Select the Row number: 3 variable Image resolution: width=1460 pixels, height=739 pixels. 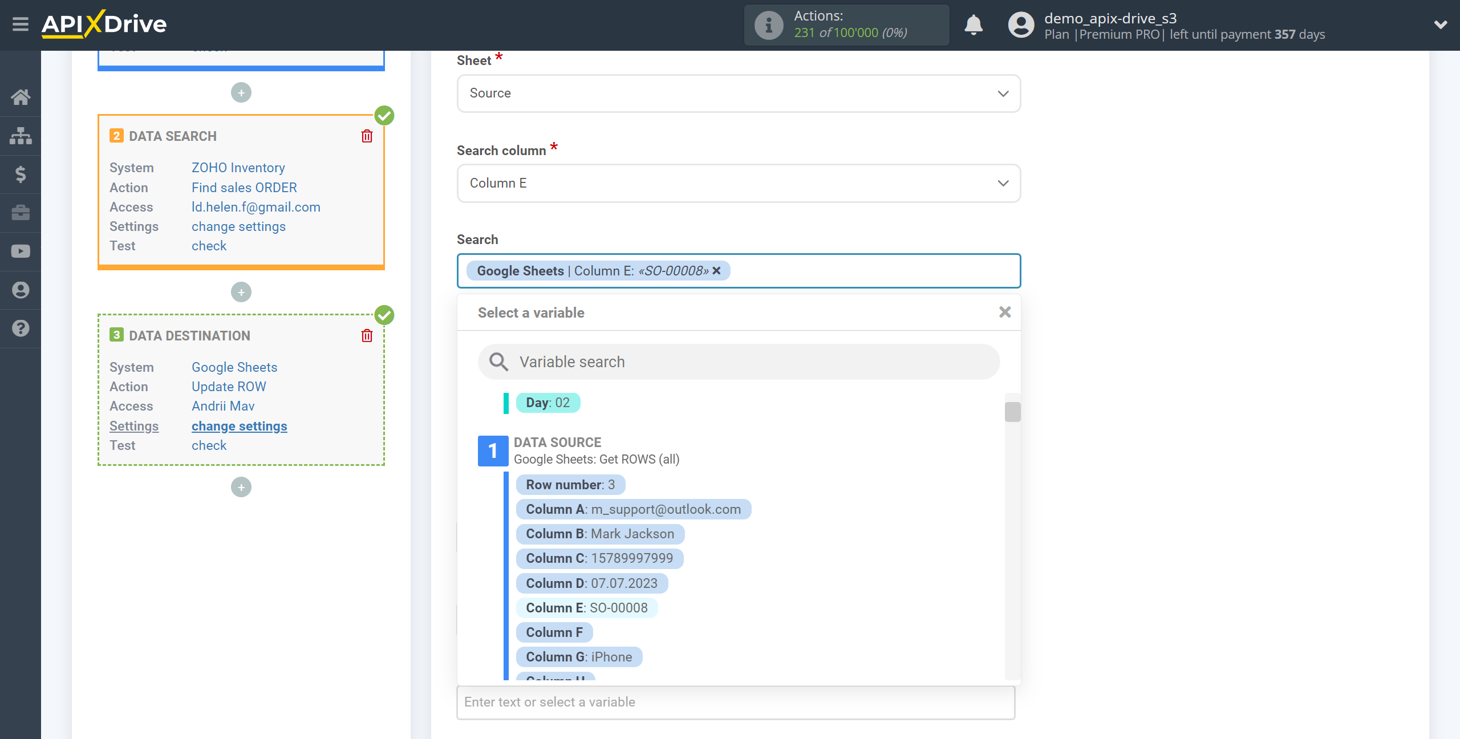point(570,485)
